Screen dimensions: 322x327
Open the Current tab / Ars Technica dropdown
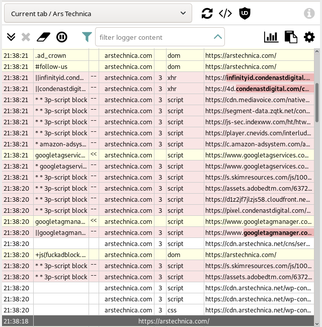[x=98, y=14]
